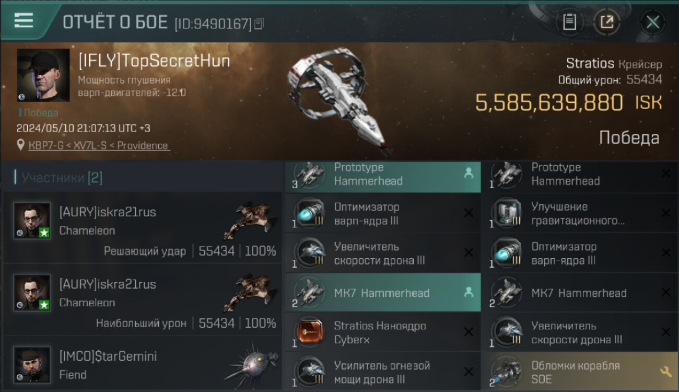Image resolution: width=679 pixels, height=392 pixels.
Task: Click X beside Усилитель огневой мощи дрона
Action: 469,372
